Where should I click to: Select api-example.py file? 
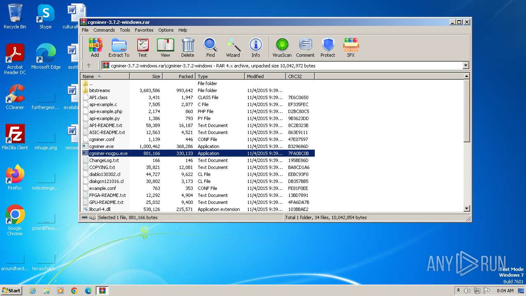(198, 118)
